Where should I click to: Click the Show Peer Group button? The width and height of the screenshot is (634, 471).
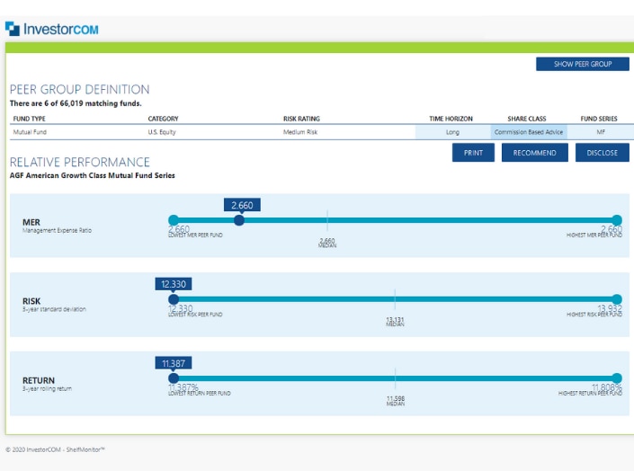(582, 64)
